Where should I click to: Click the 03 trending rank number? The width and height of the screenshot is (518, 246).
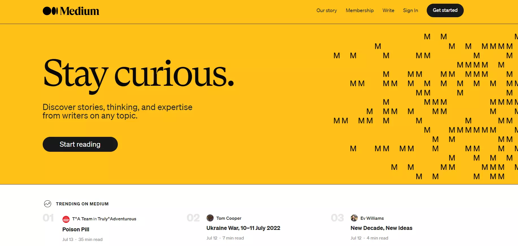[337, 218]
